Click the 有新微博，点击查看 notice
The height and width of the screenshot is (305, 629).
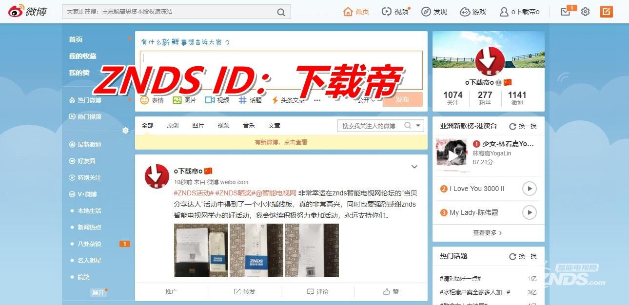(x=281, y=142)
